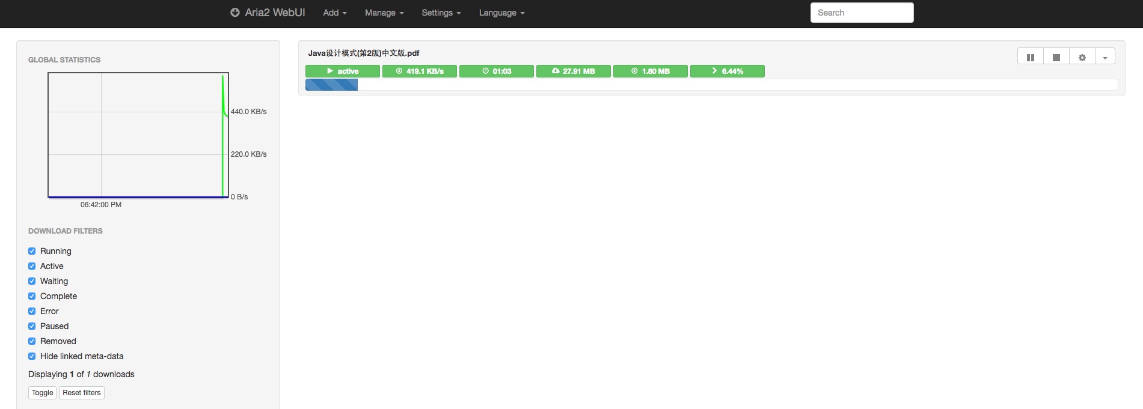Toggle the Complete filter checkbox
This screenshot has height=409, width=1143.
pos(32,296)
